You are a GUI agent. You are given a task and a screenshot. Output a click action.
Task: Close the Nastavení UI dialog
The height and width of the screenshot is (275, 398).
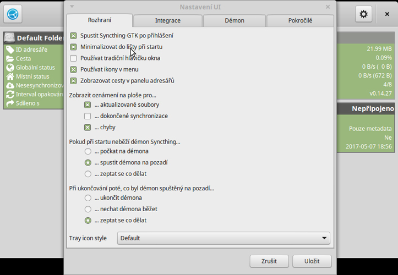tap(328, 7)
